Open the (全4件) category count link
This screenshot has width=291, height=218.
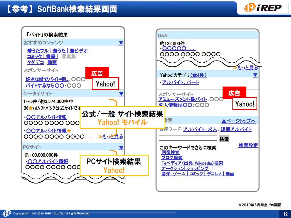click(198, 75)
